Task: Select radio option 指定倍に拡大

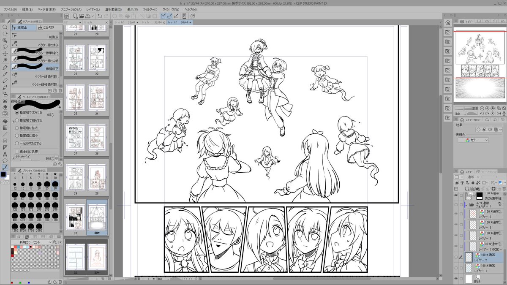Action: [x=17, y=128]
